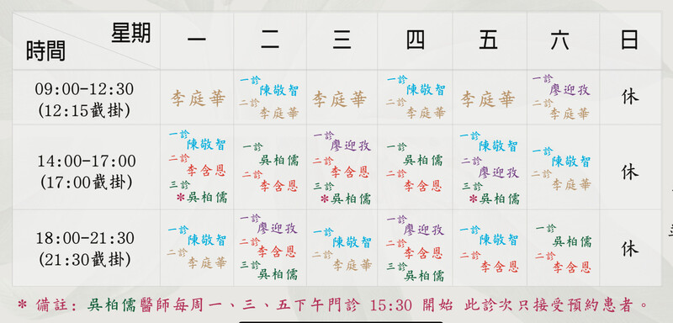This screenshot has width=673, height=323.
Task: Click the red asterisk in the footnote
Action: click(x=22, y=305)
